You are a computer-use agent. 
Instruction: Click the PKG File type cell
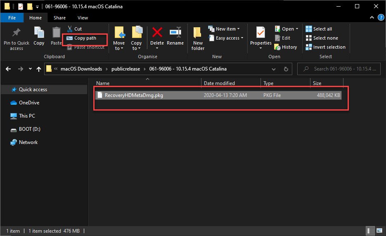(272, 95)
